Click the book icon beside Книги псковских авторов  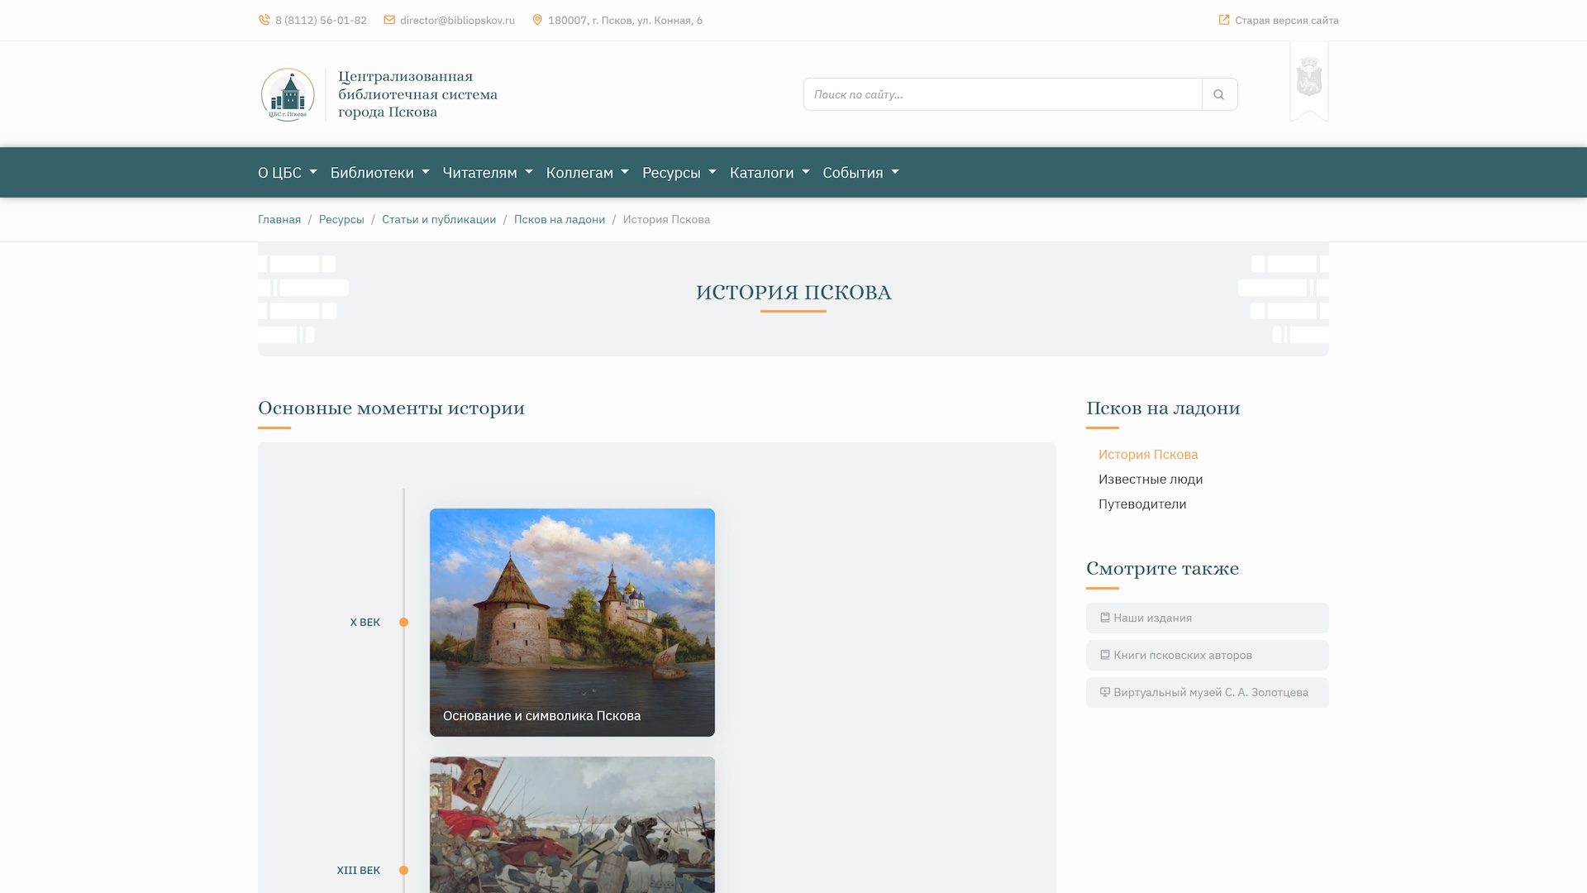[1105, 655]
